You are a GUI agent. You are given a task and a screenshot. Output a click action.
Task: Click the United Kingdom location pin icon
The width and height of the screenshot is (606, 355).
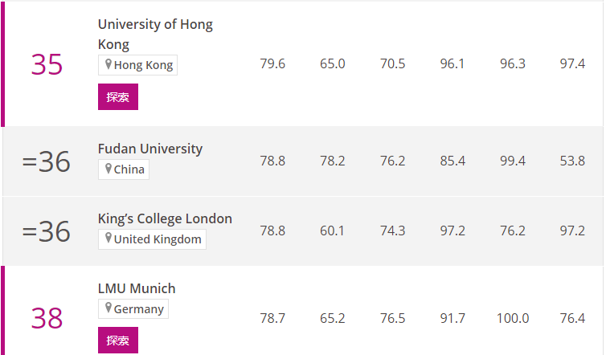point(109,238)
